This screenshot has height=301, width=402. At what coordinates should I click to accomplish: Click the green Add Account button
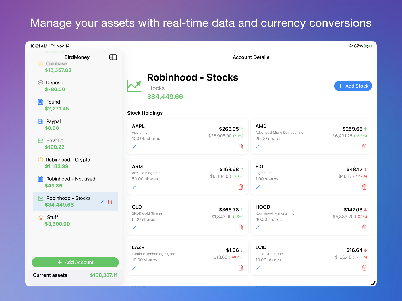(x=75, y=262)
